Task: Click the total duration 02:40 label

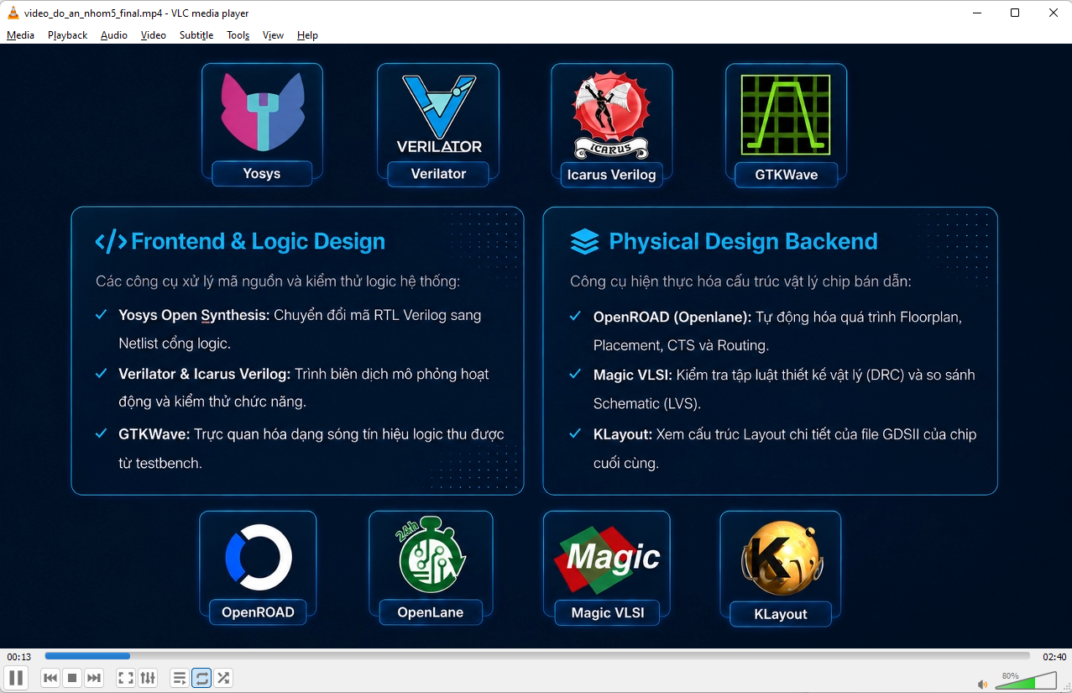Action: point(1054,657)
